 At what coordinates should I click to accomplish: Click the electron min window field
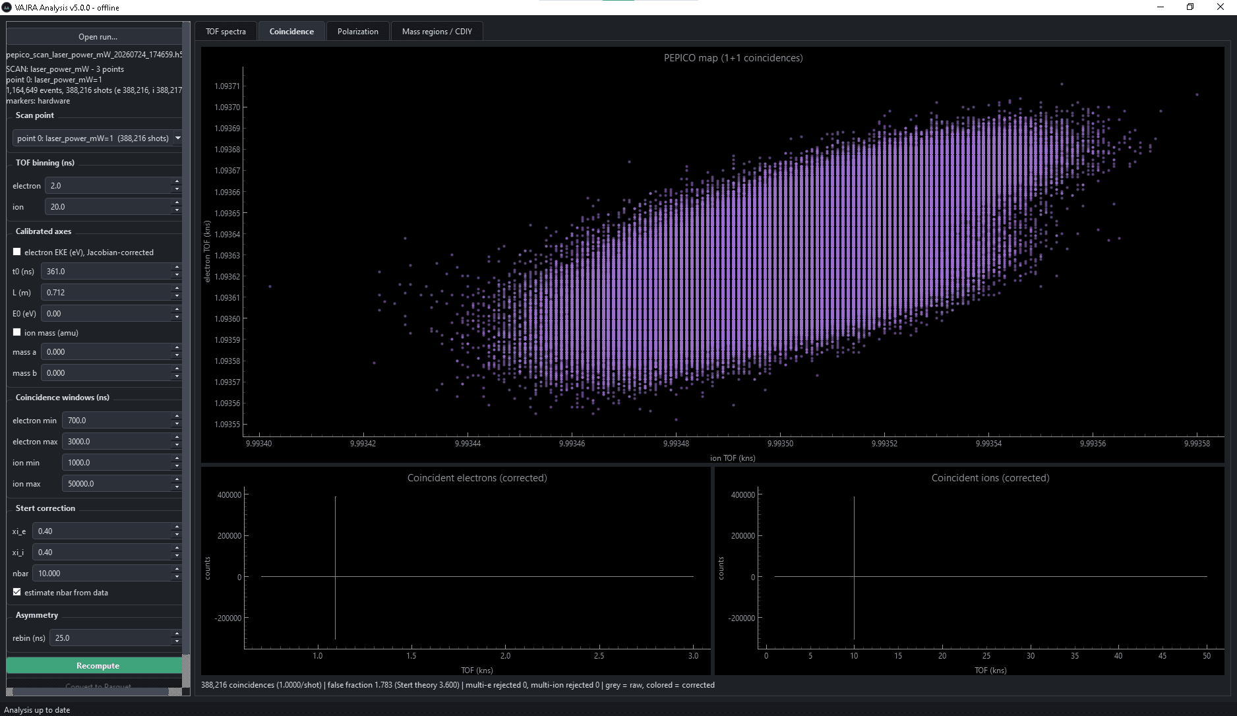pyautogui.click(x=117, y=421)
